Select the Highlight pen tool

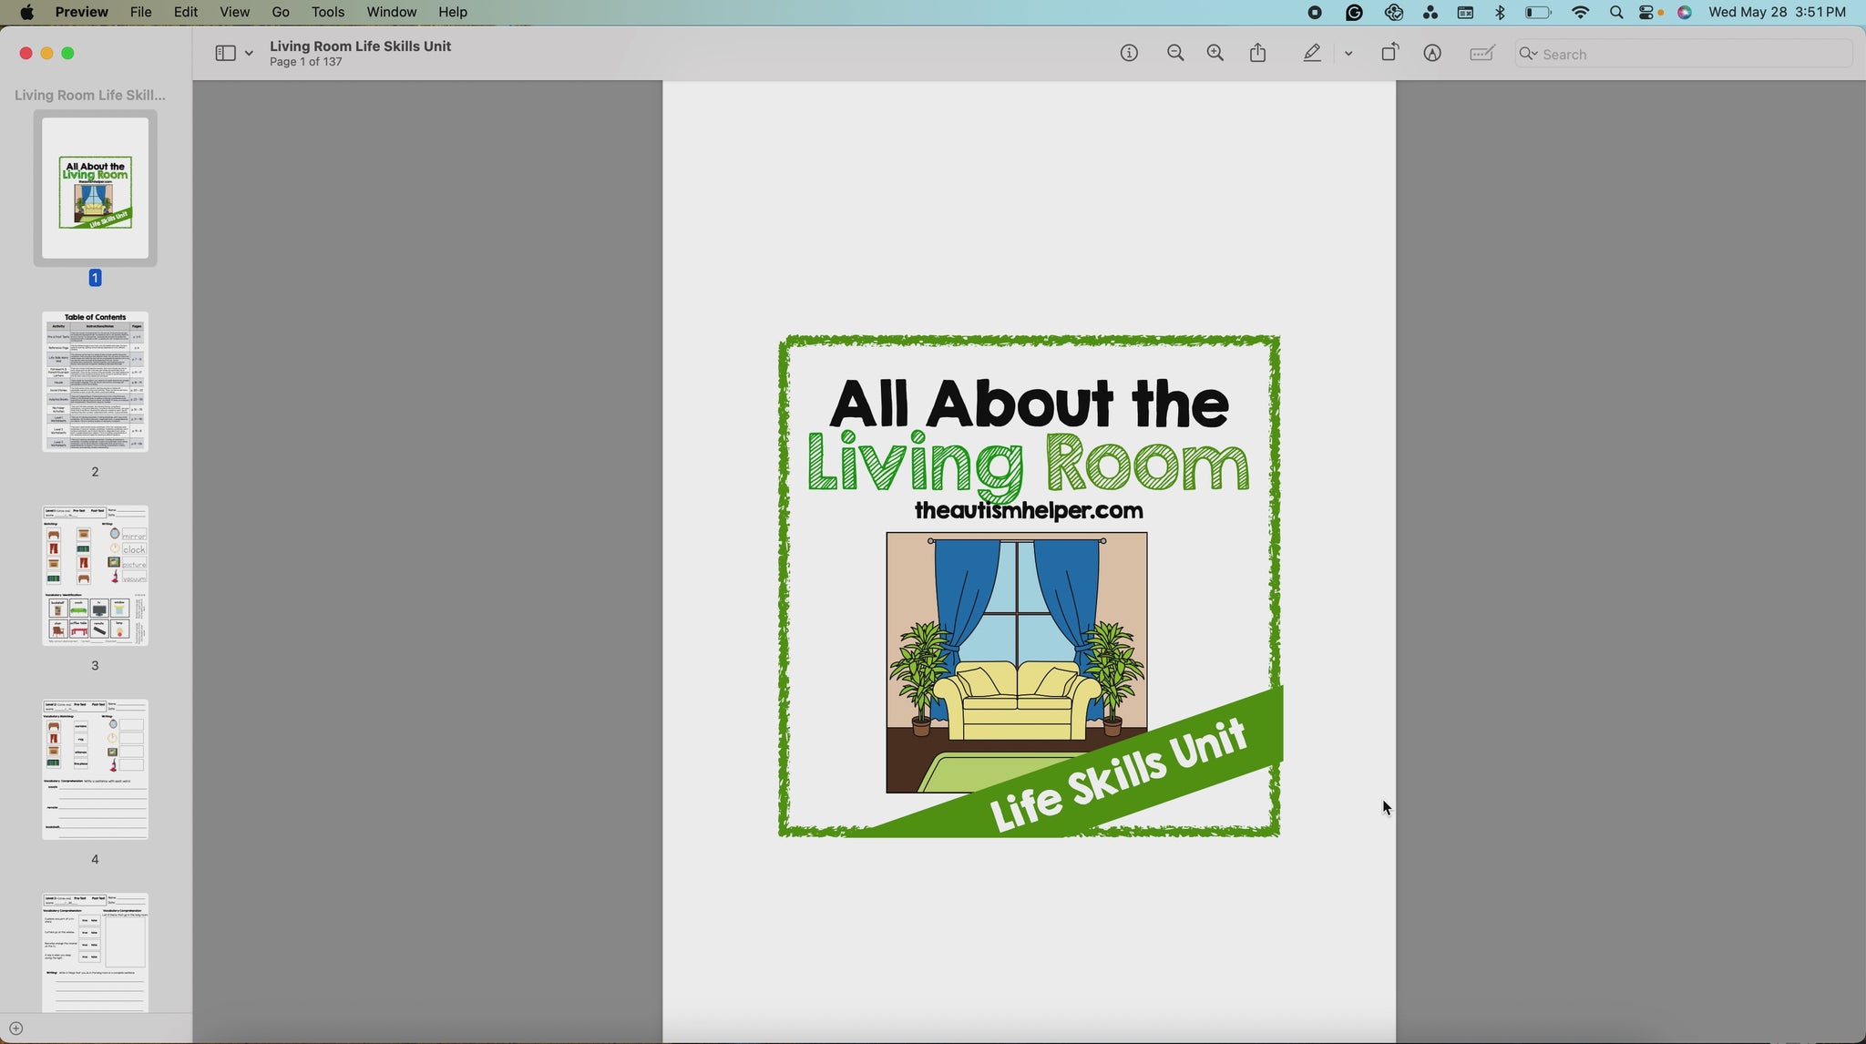pyautogui.click(x=1312, y=54)
